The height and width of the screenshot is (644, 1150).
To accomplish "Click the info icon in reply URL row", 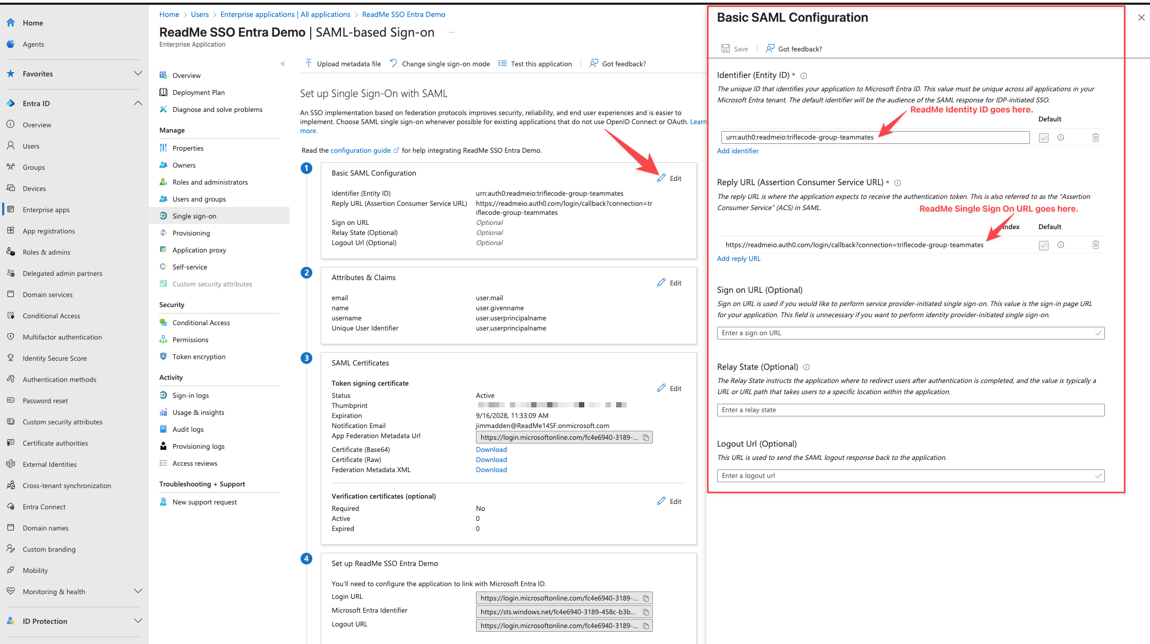I will pos(1061,245).
